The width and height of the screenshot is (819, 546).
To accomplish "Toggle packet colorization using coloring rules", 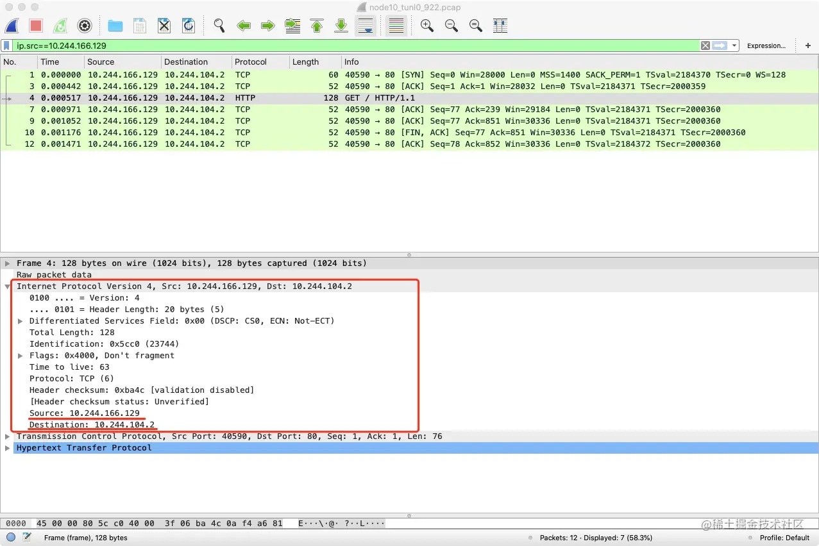I will (x=396, y=26).
